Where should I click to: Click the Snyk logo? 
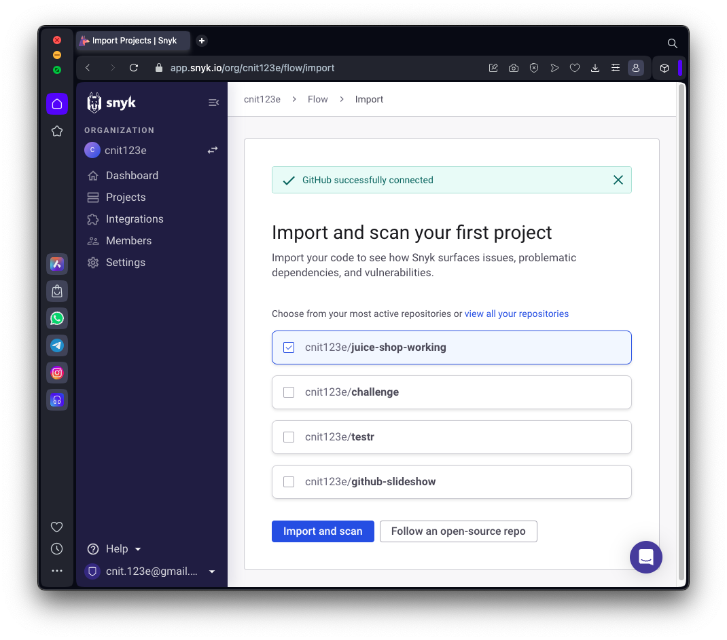tap(111, 102)
